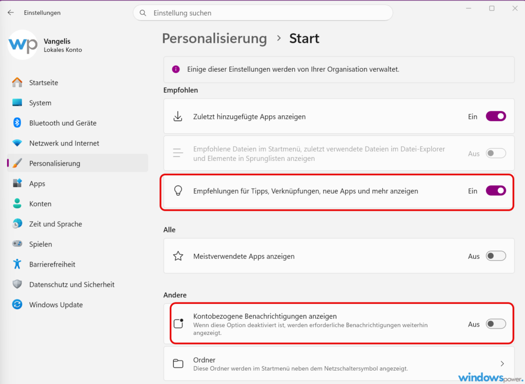Viewport: 525px width, 384px height.
Task: Select Personalisierung in sidebar
Action: click(77, 163)
